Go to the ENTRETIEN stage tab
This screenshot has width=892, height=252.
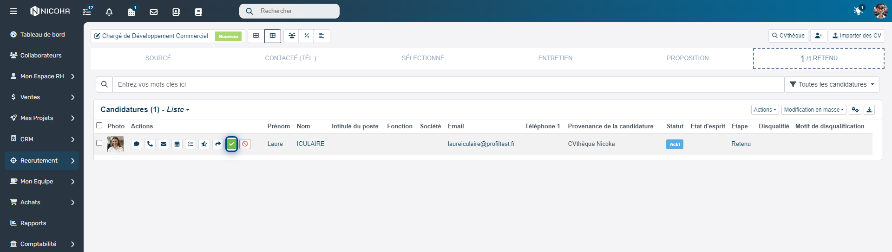pyautogui.click(x=555, y=58)
